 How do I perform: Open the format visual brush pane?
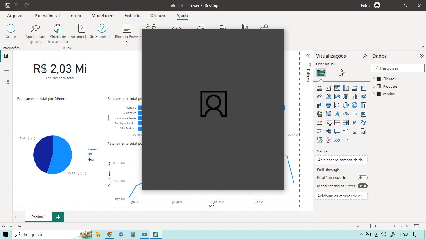click(341, 73)
